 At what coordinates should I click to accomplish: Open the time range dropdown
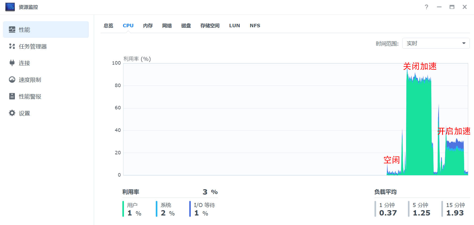pos(436,43)
